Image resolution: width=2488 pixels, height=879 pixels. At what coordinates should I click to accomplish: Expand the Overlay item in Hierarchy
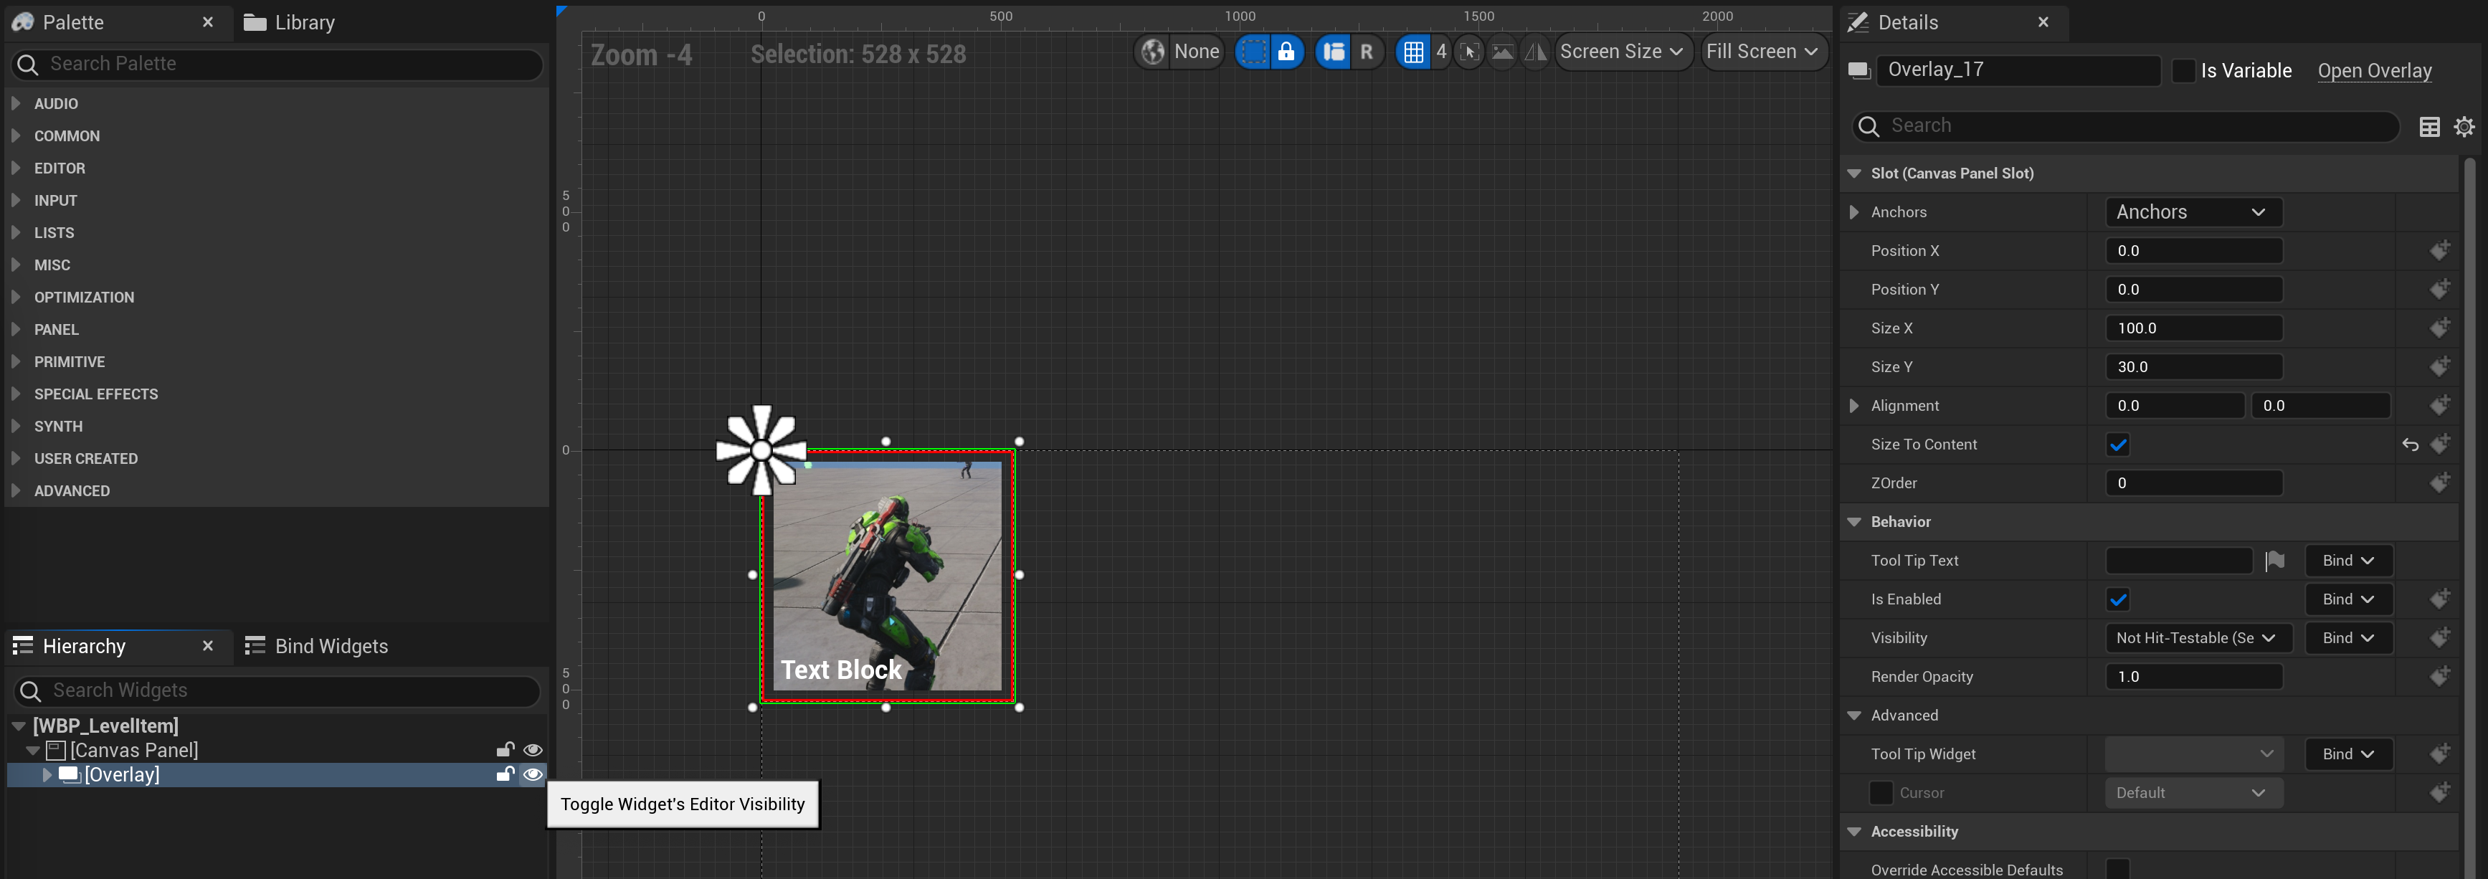(x=47, y=774)
